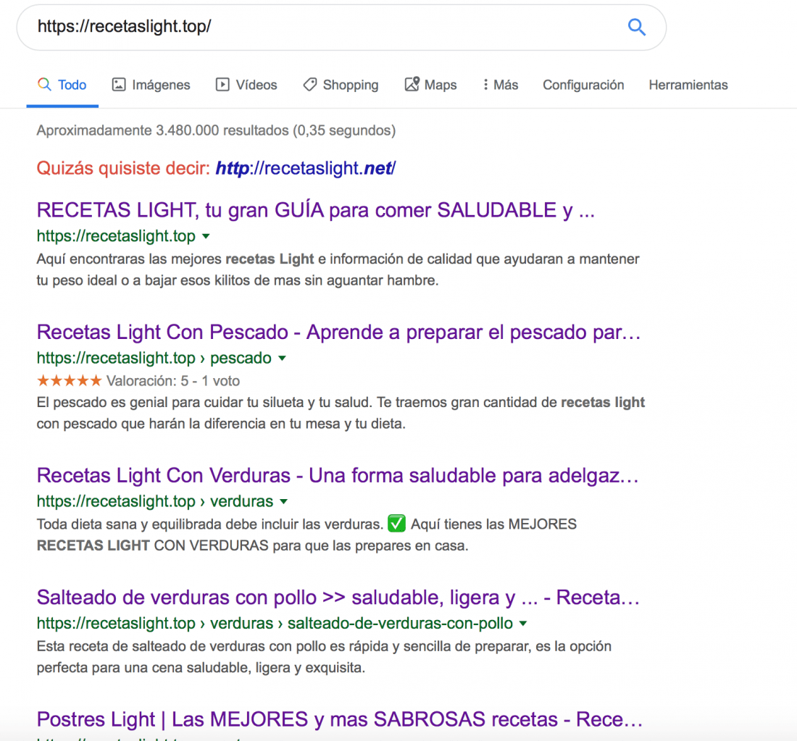Open Maps tab
Screen dimensions: 797x741
click(x=430, y=85)
